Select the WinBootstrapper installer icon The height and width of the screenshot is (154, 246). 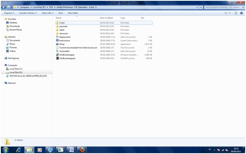57,55
